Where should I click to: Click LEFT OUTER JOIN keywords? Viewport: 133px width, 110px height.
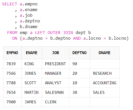click(x=54, y=33)
